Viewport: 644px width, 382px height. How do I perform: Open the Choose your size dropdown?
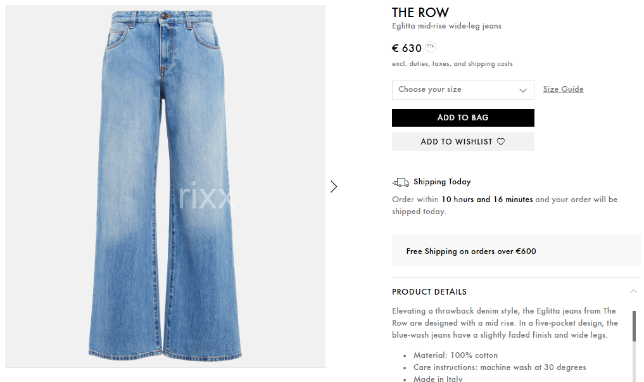point(463,90)
